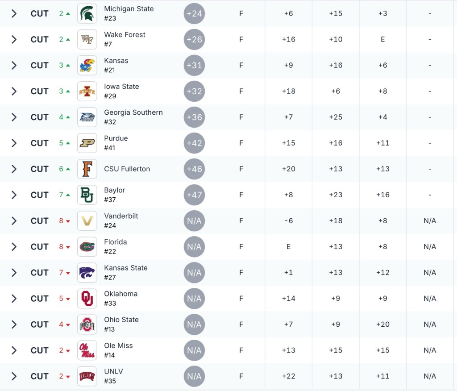Click the Baylor BU logo
The height and width of the screenshot is (391, 457).
tap(87, 195)
